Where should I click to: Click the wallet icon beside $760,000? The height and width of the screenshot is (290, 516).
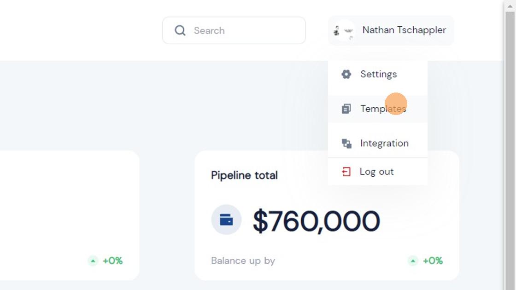(x=226, y=220)
